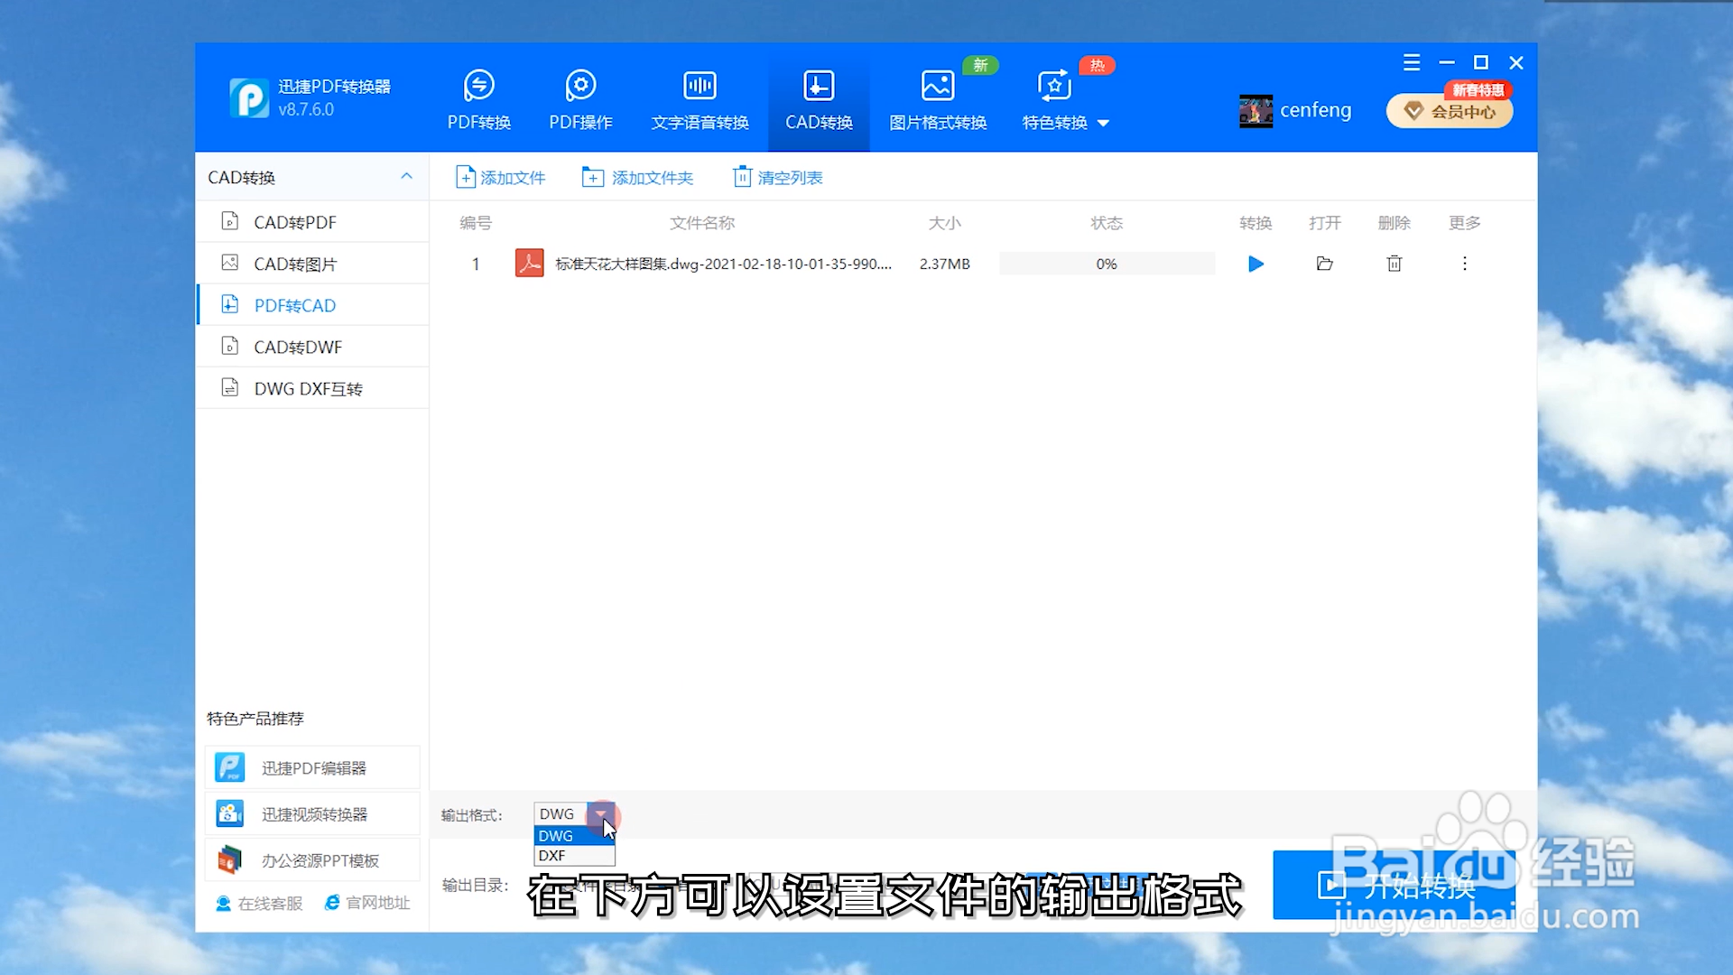
Task: Open 会员中心 membership center
Action: click(1449, 110)
